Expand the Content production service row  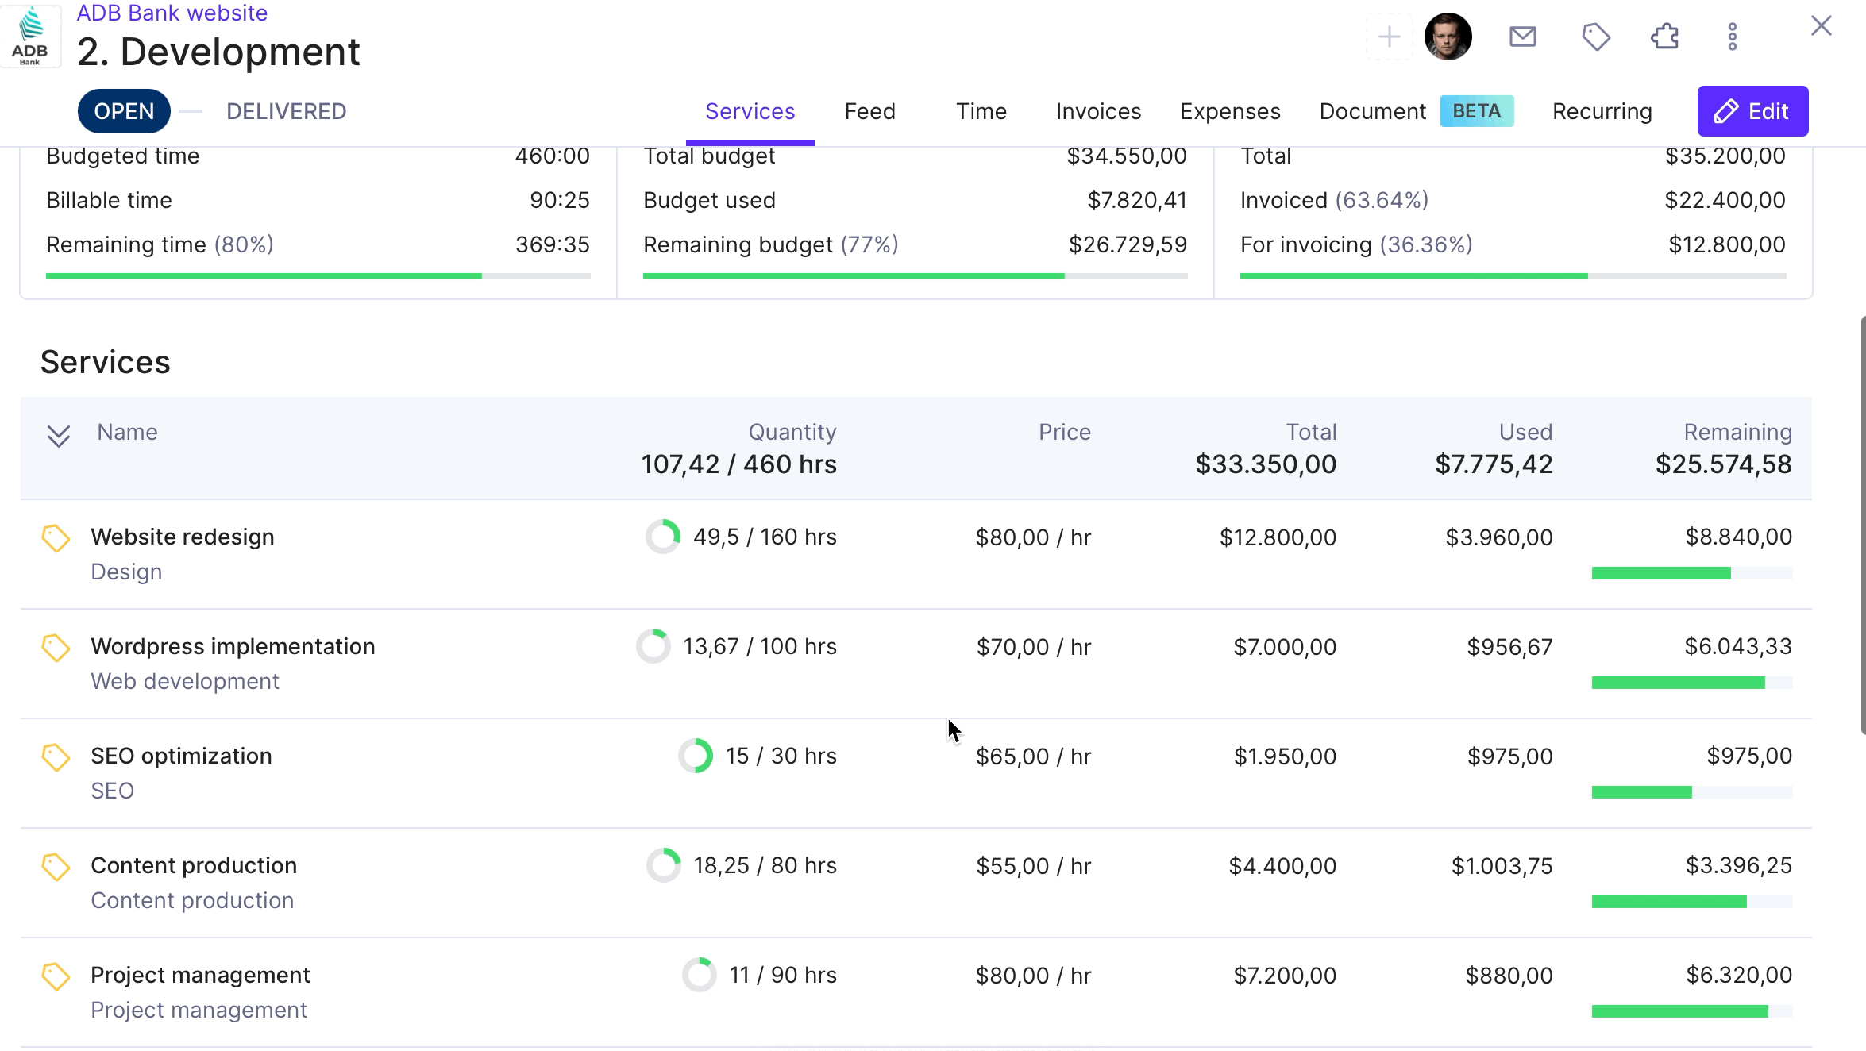pos(916,883)
